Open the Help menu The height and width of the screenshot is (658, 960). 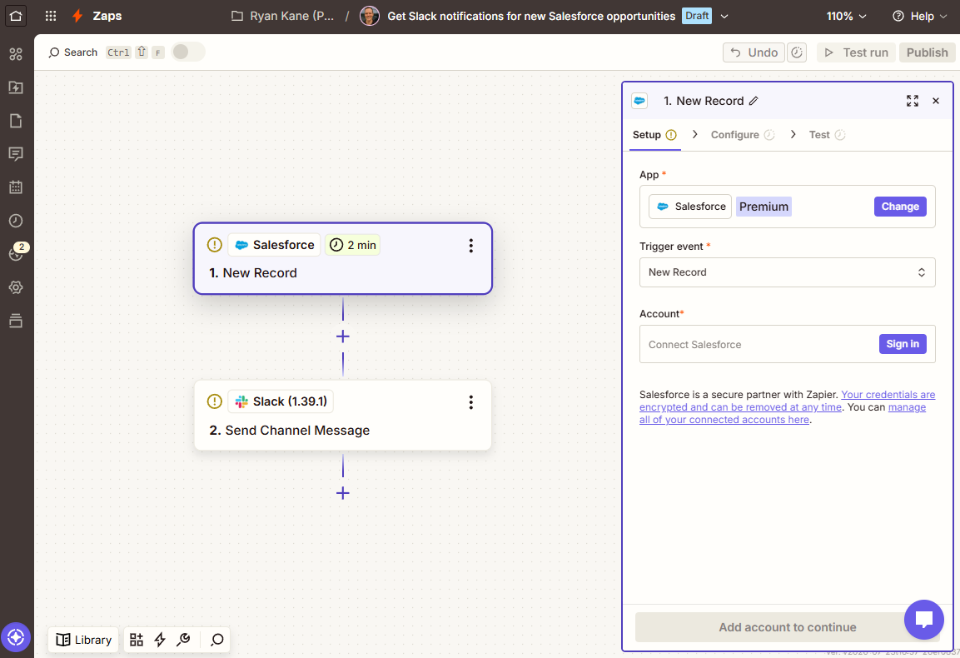pos(919,16)
